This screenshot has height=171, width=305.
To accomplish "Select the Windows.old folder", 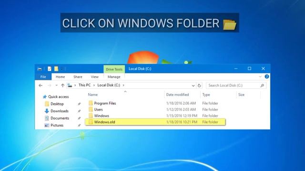I will tap(104, 122).
